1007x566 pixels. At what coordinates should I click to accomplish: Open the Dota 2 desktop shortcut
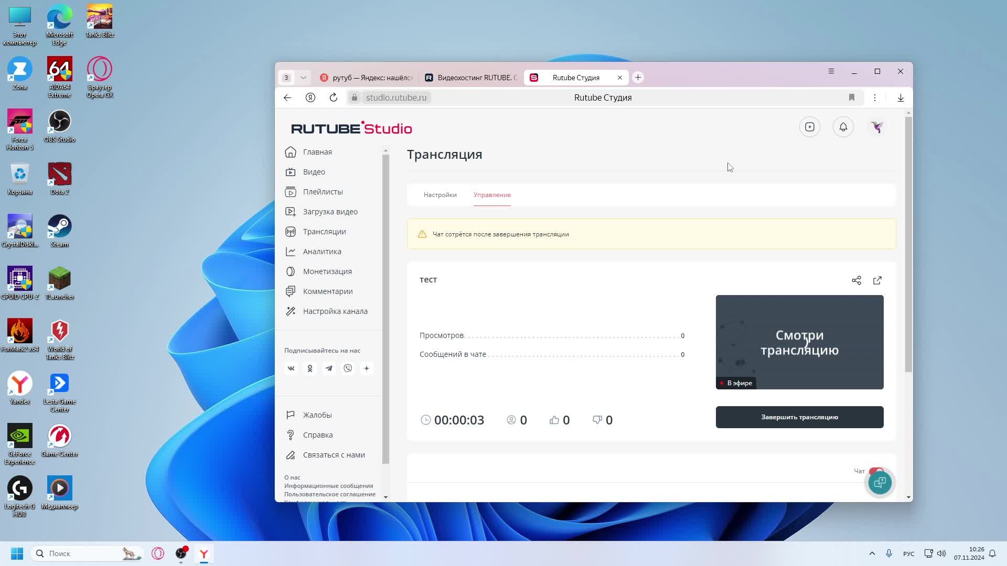[59, 179]
